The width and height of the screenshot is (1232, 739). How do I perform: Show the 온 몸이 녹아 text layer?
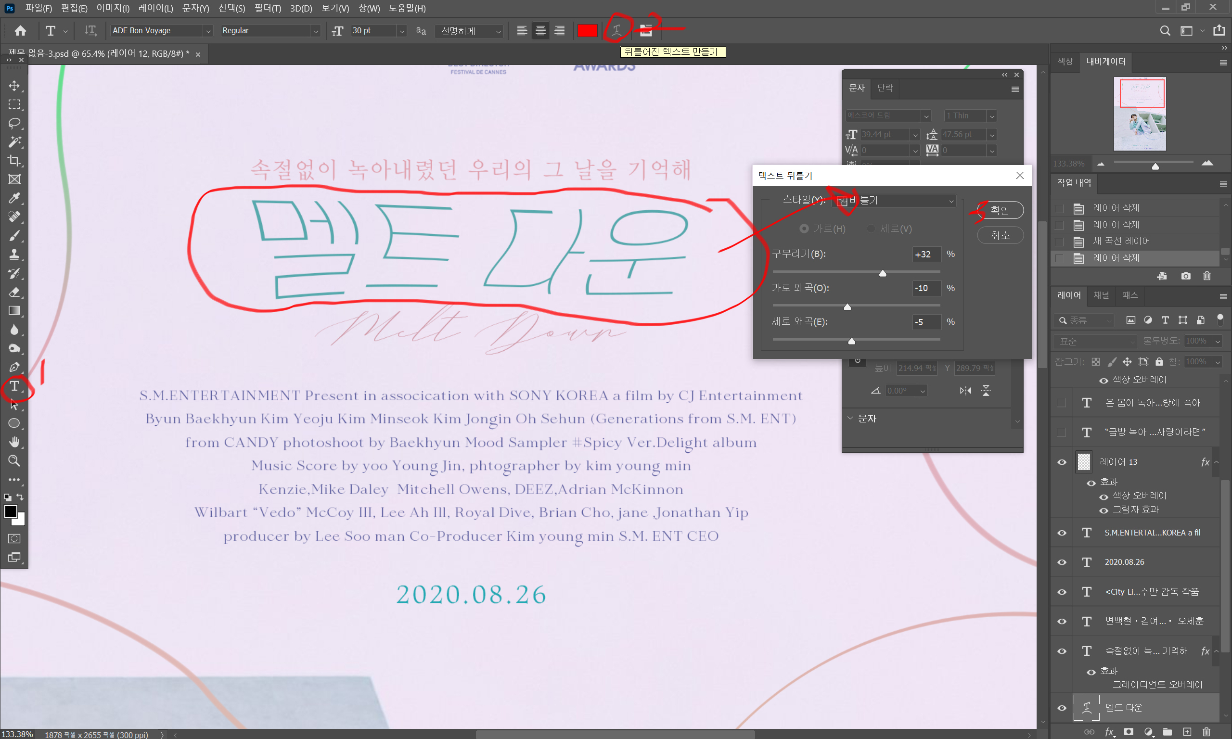pyautogui.click(x=1062, y=402)
